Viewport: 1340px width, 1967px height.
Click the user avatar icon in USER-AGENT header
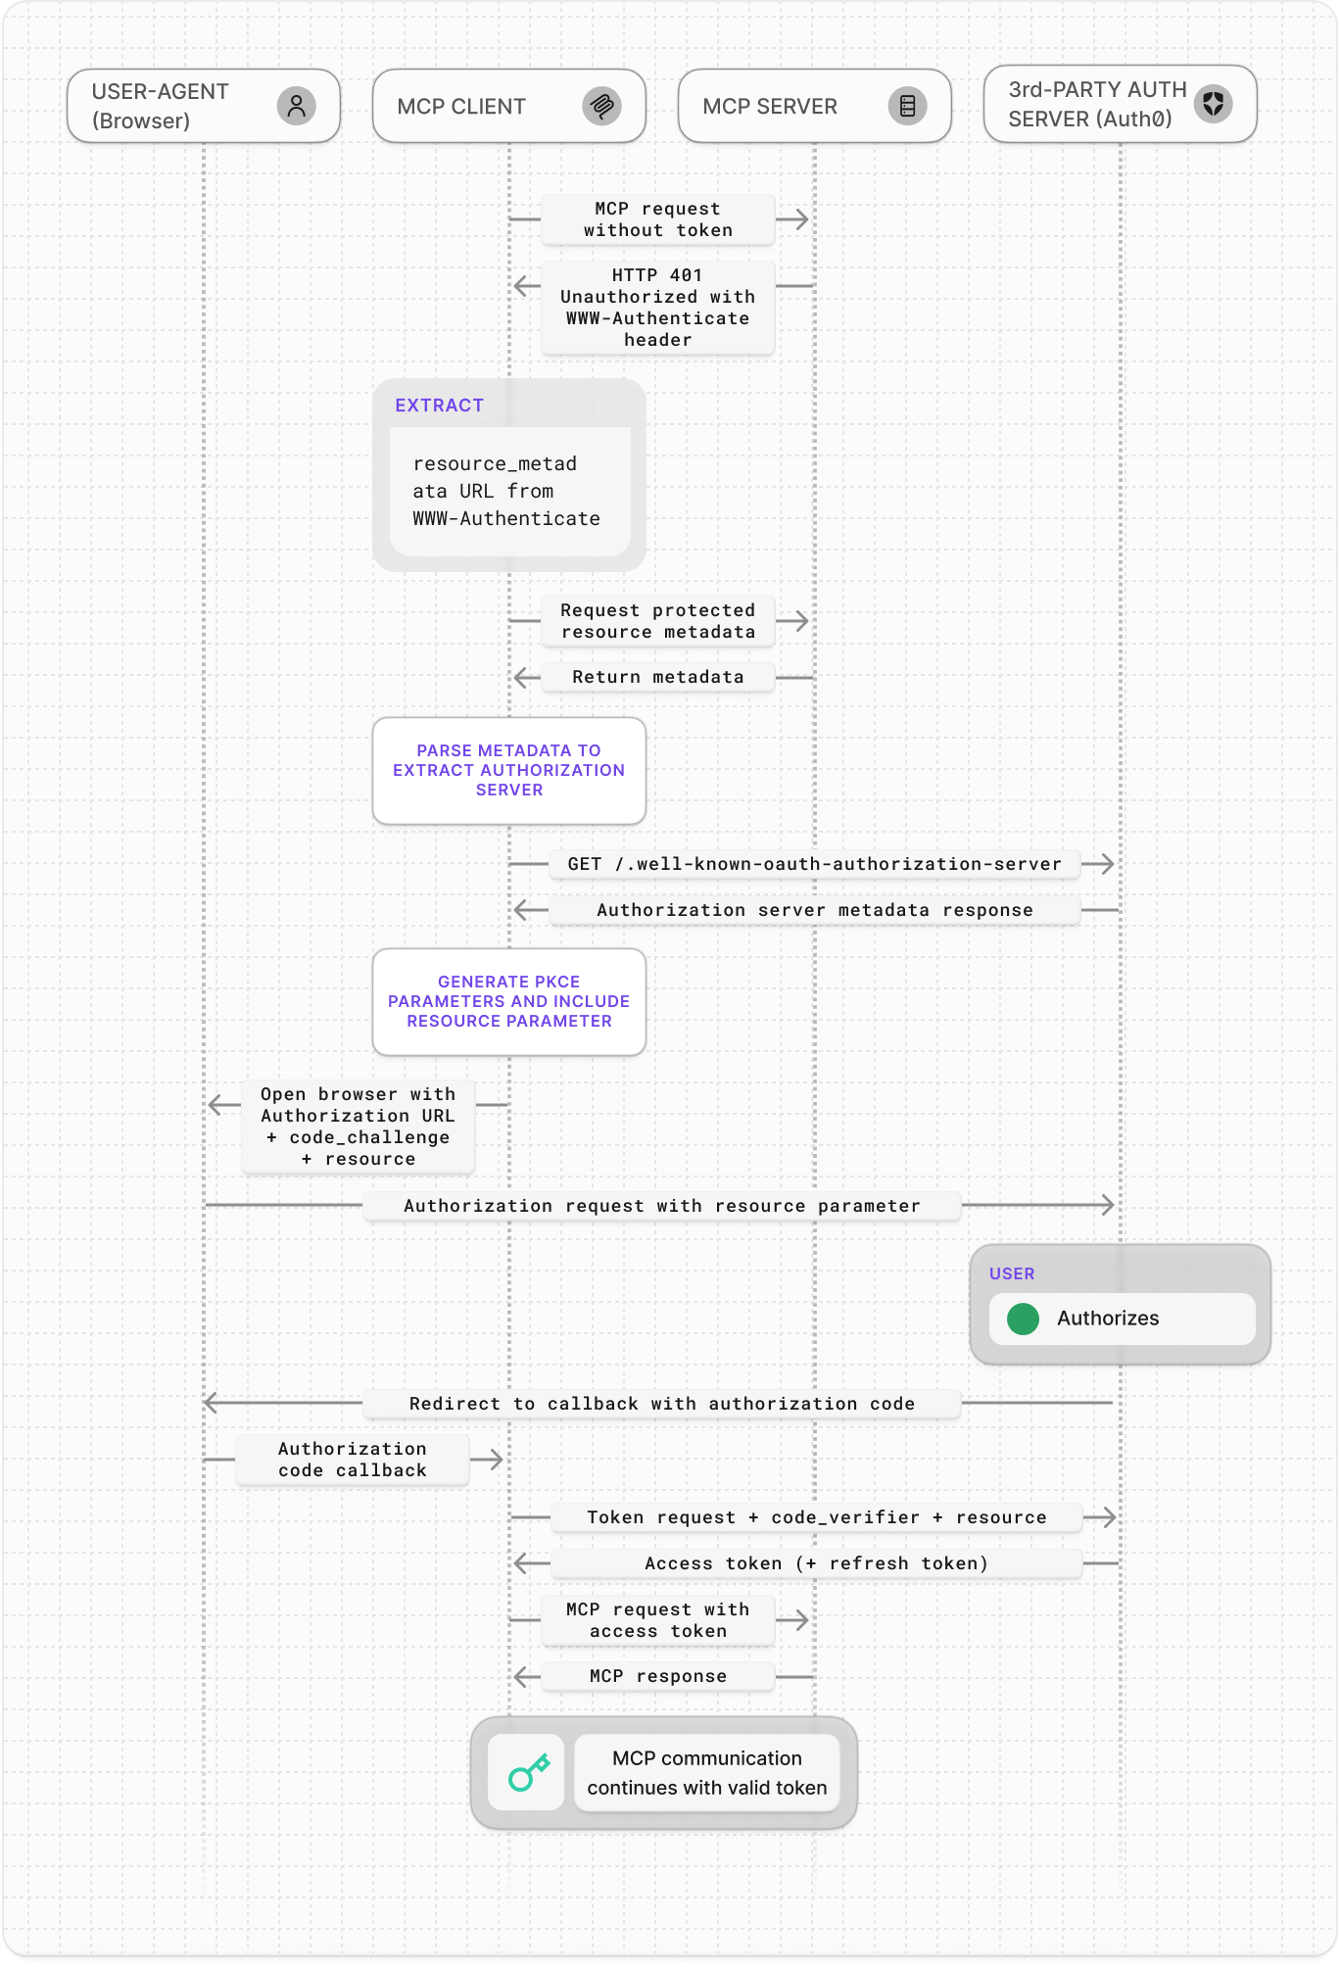(x=296, y=106)
